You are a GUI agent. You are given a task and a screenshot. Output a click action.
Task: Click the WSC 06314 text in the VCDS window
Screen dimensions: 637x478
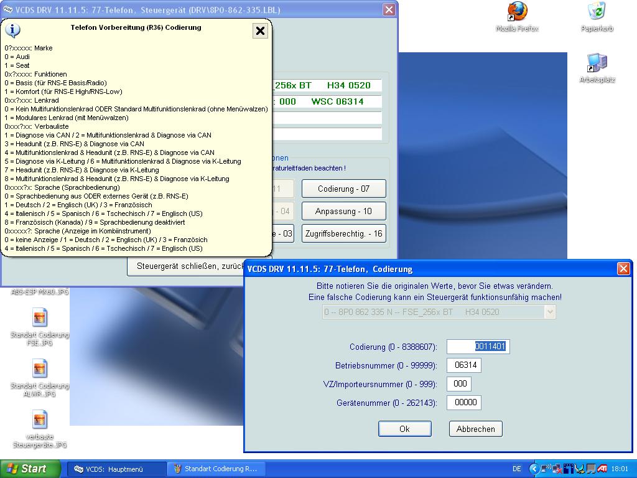pos(337,101)
